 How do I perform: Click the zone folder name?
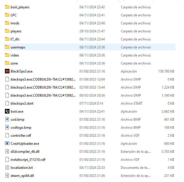(14, 63)
